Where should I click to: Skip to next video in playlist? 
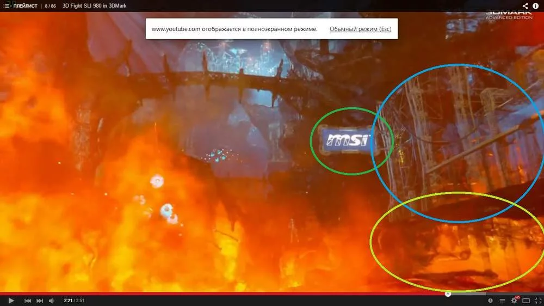point(40,301)
